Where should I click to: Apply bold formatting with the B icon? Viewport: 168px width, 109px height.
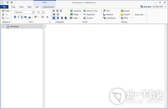pos(15,17)
